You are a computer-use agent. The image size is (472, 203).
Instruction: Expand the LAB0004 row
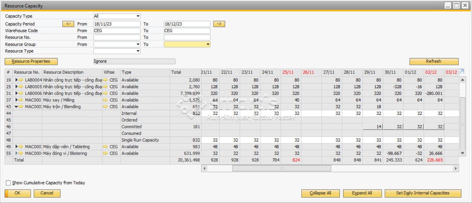pyautogui.click(x=16, y=80)
